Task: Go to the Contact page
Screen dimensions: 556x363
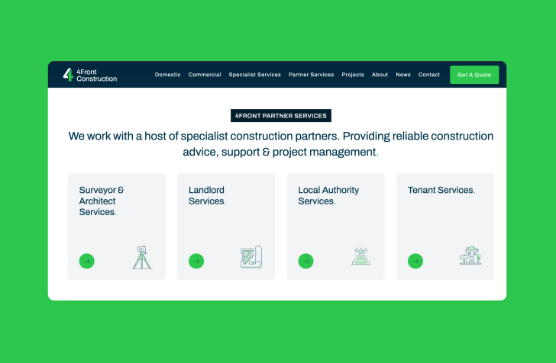Action: coord(429,75)
